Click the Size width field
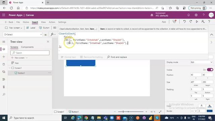Viewport: 215px width, 121px height. coord(196,82)
